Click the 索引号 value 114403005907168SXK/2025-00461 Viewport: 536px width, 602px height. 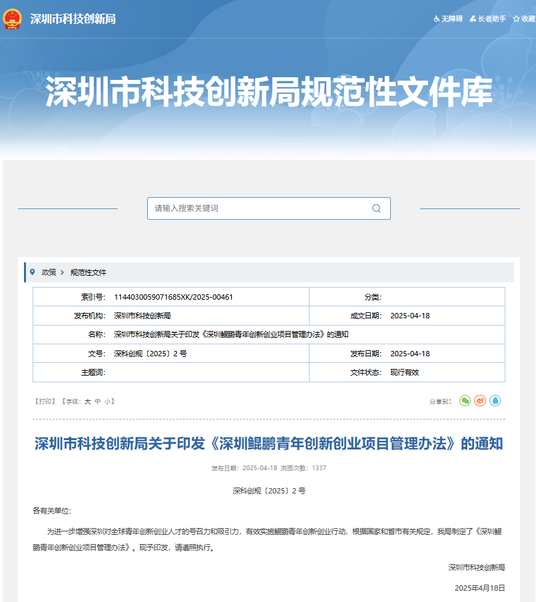173,297
